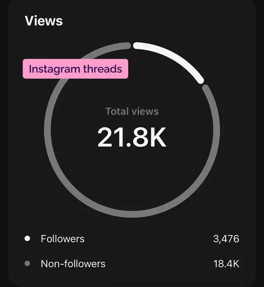Click the word threads in the pink badge
This screenshot has width=264, height=287.
(x=103, y=69)
